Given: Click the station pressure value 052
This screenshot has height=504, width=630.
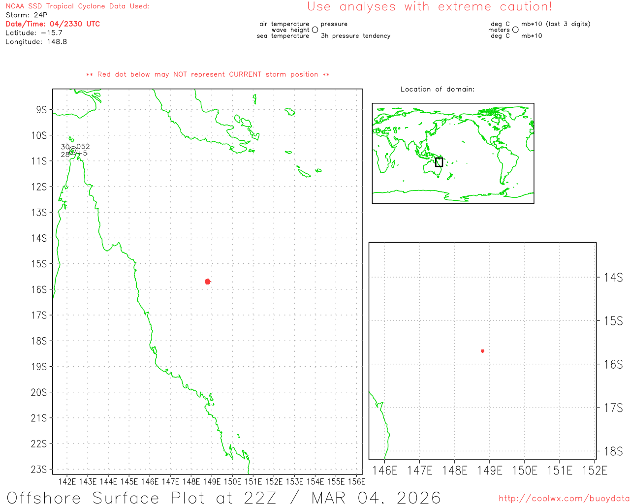Looking at the screenshot, I should [x=83, y=147].
